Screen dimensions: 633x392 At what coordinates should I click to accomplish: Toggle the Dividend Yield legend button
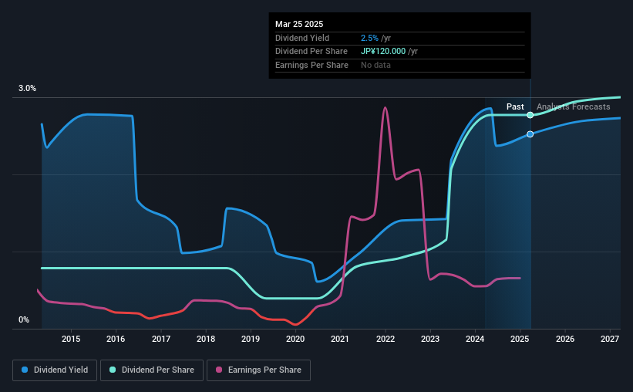coord(55,370)
